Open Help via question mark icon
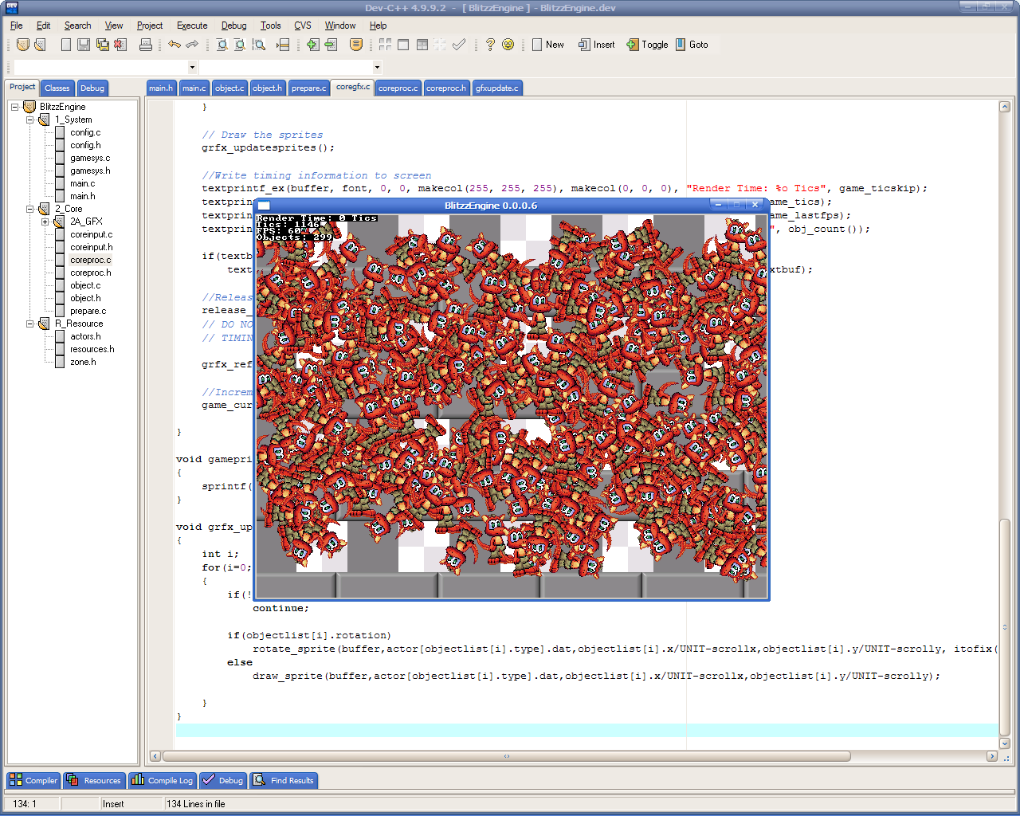Viewport: 1020px width, 816px height. click(490, 45)
